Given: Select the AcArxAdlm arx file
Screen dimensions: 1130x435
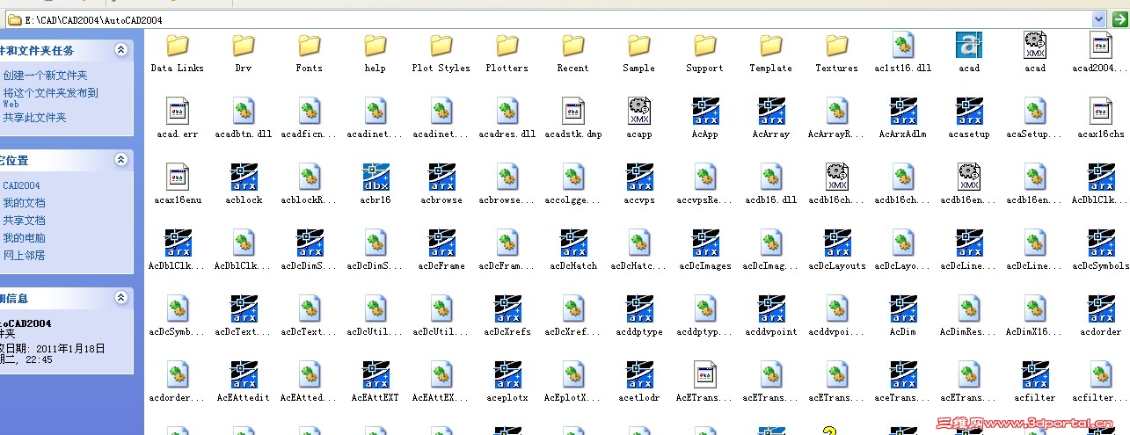Looking at the screenshot, I should click(x=903, y=120).
